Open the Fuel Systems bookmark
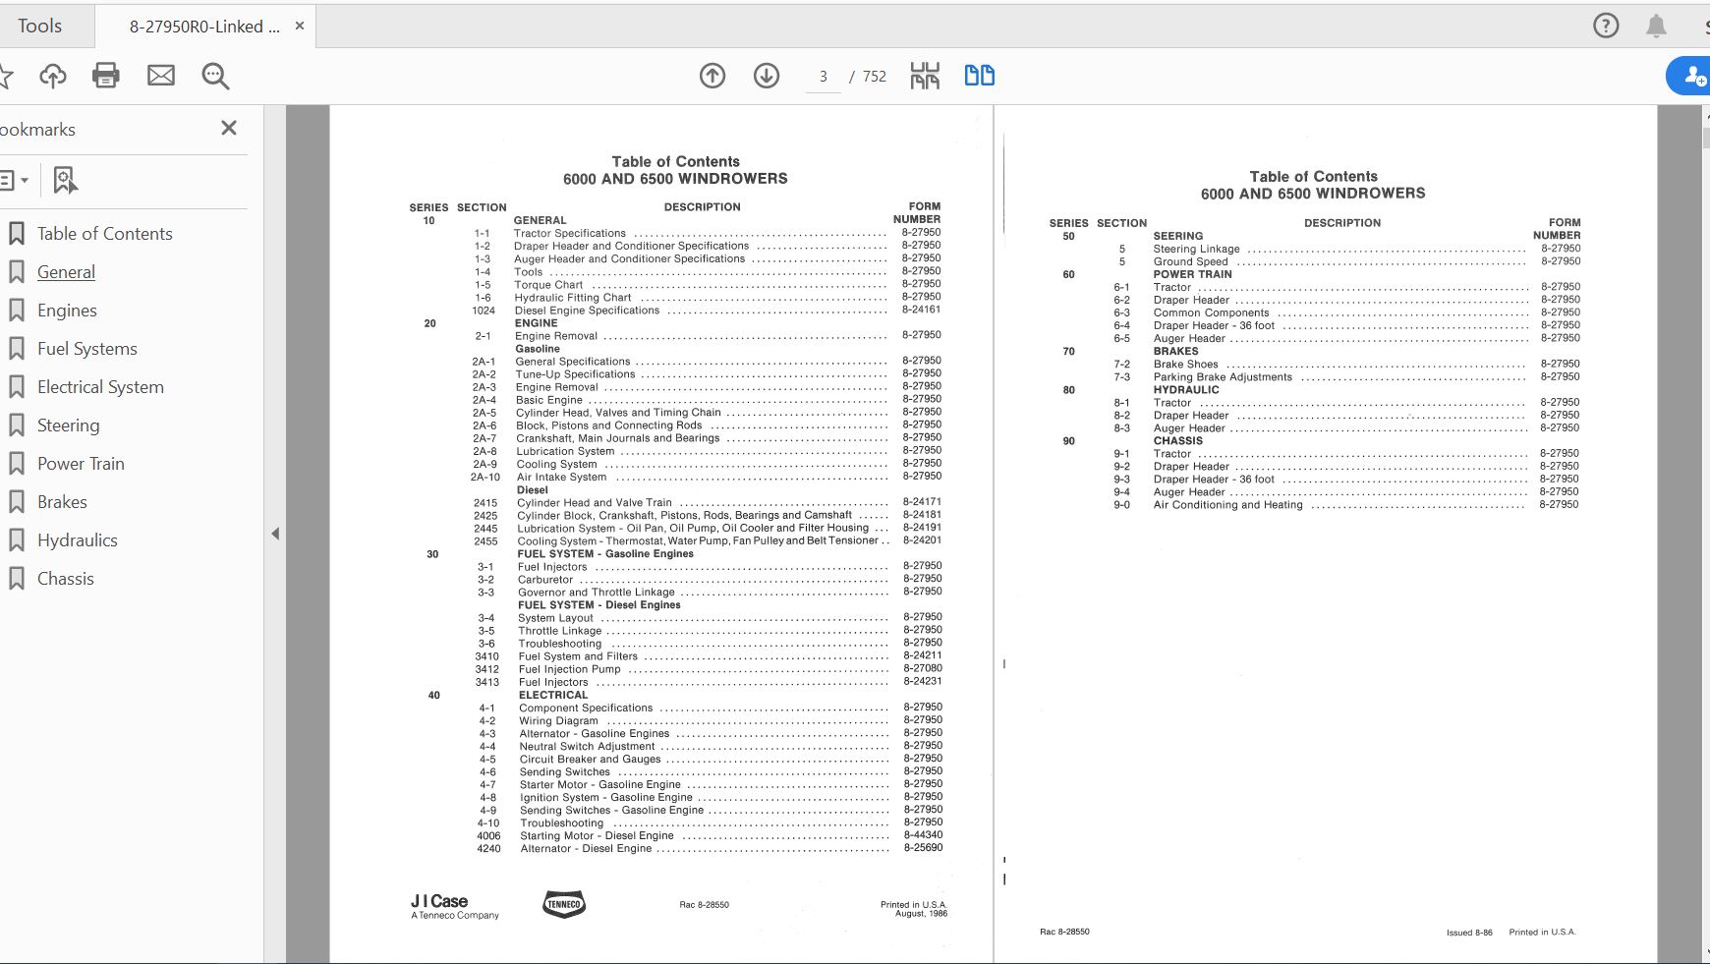 [87, 349]
